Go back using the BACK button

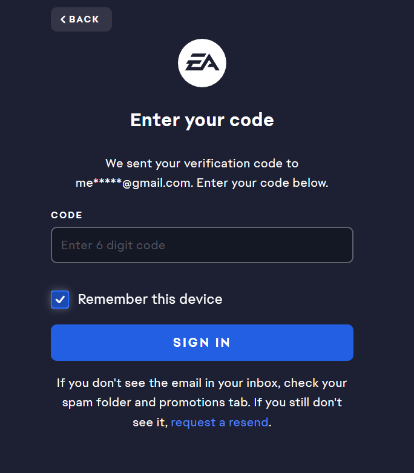81,19
